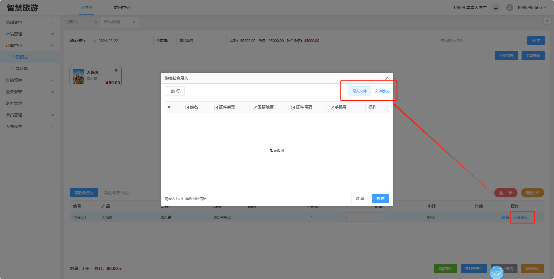Click the 导入文件 button

click(359, 91)
